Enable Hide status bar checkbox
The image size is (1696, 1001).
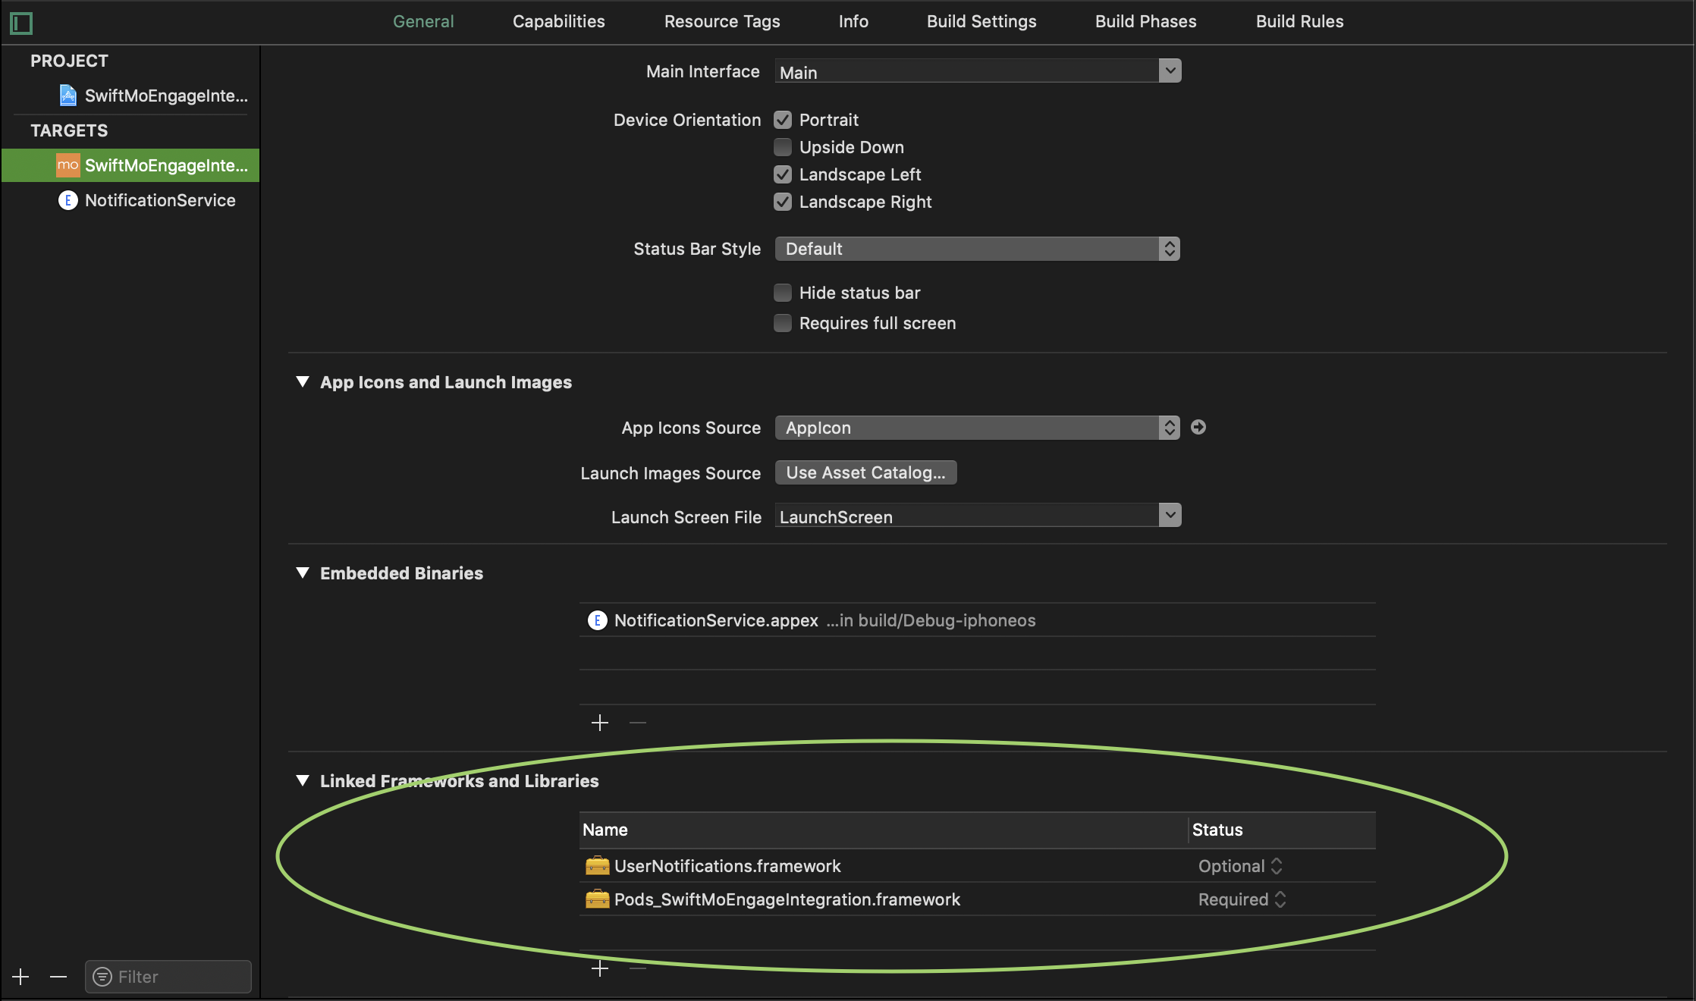pos(783,293)
